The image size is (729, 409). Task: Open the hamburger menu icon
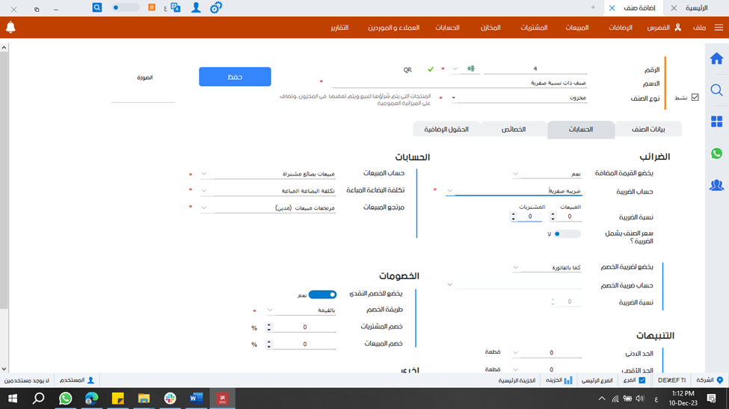click(x=719, y=28)
